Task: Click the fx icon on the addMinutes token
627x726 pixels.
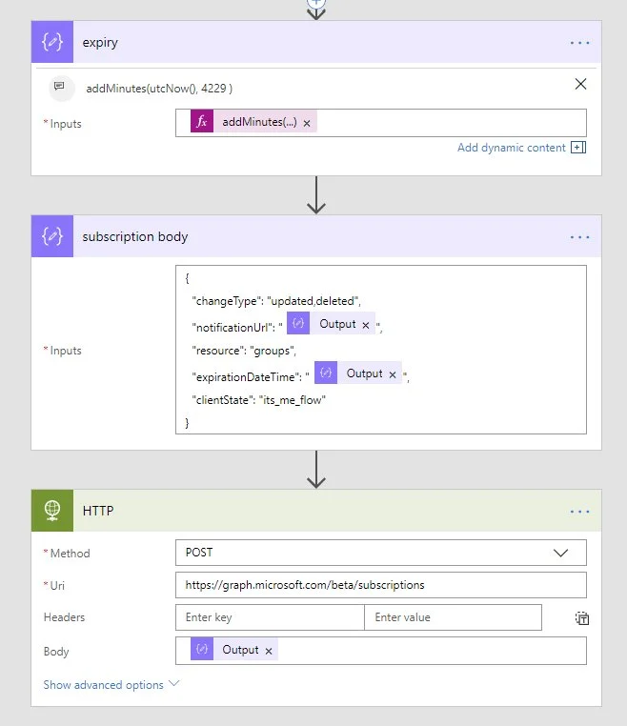Action: coord(202,123)
